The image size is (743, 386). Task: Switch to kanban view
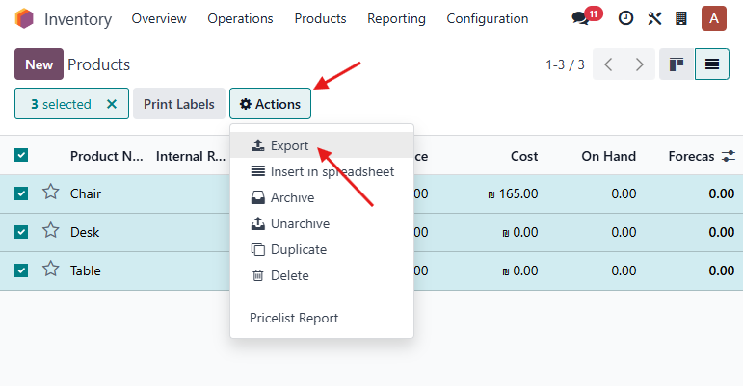pyautogui.click(x=677, y=64)
